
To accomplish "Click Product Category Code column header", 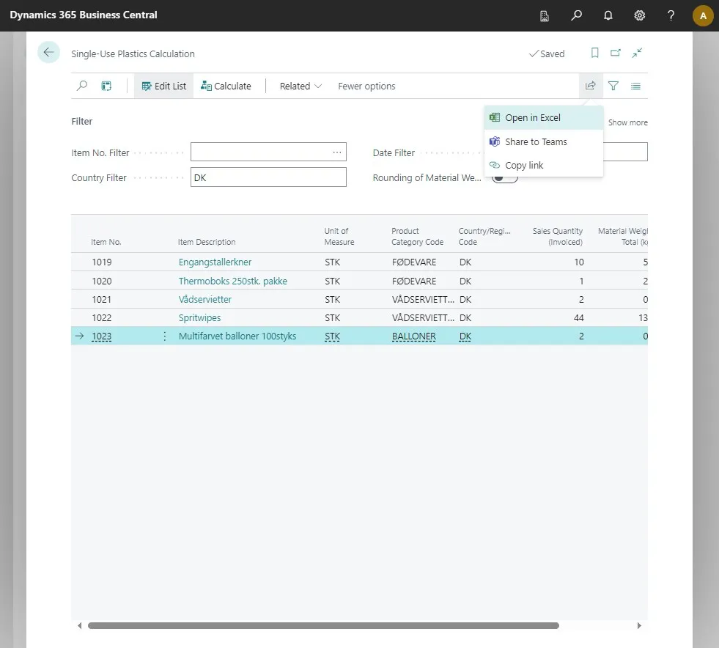I will click(x=417, y=236).
